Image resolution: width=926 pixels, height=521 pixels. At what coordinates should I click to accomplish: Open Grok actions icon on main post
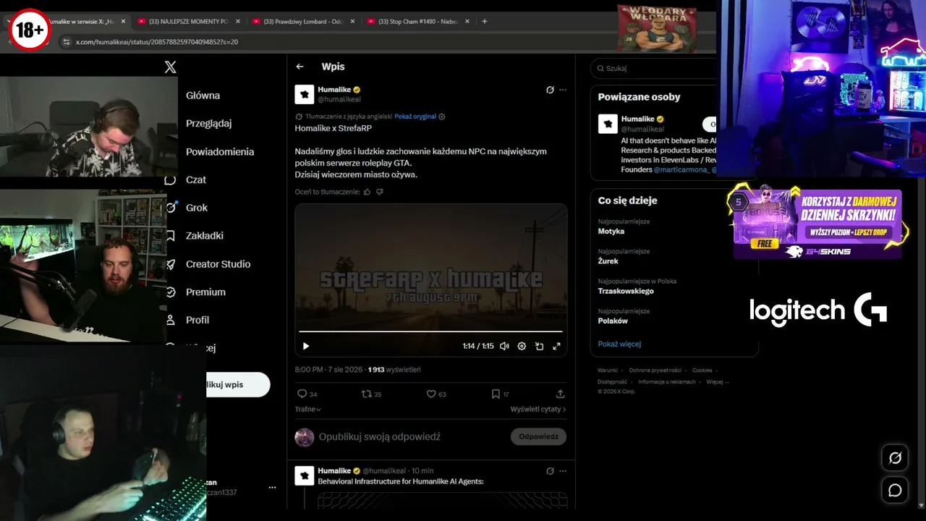550,90
